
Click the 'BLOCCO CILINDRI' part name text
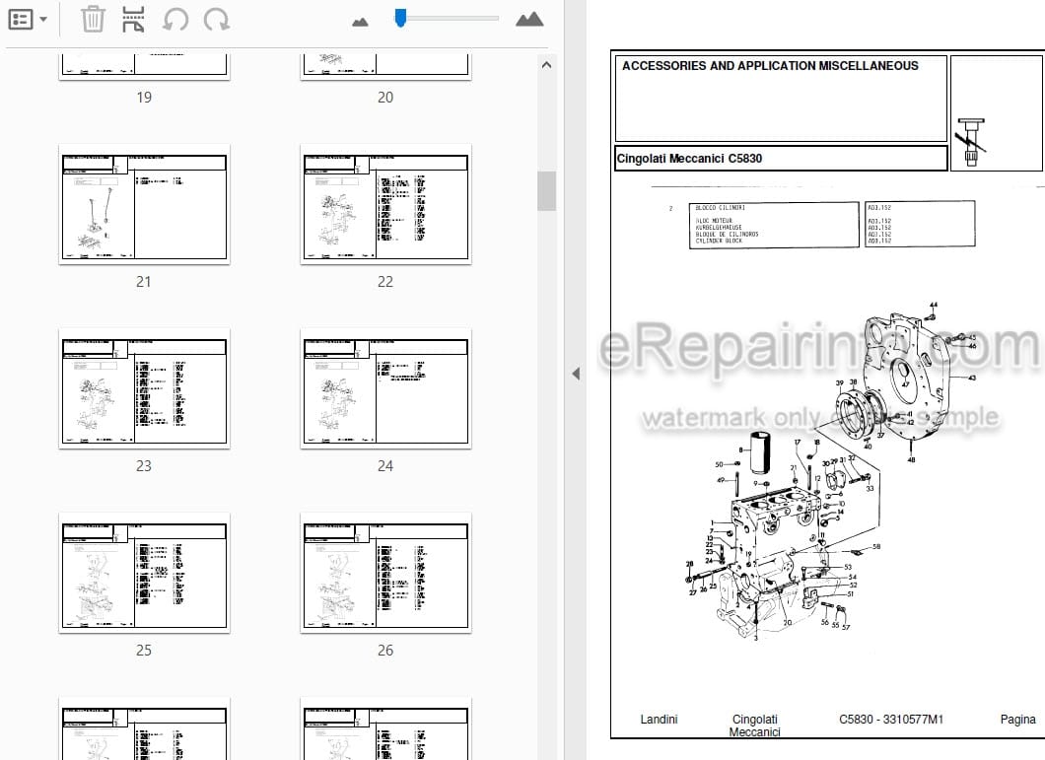[x=721, y=208]
